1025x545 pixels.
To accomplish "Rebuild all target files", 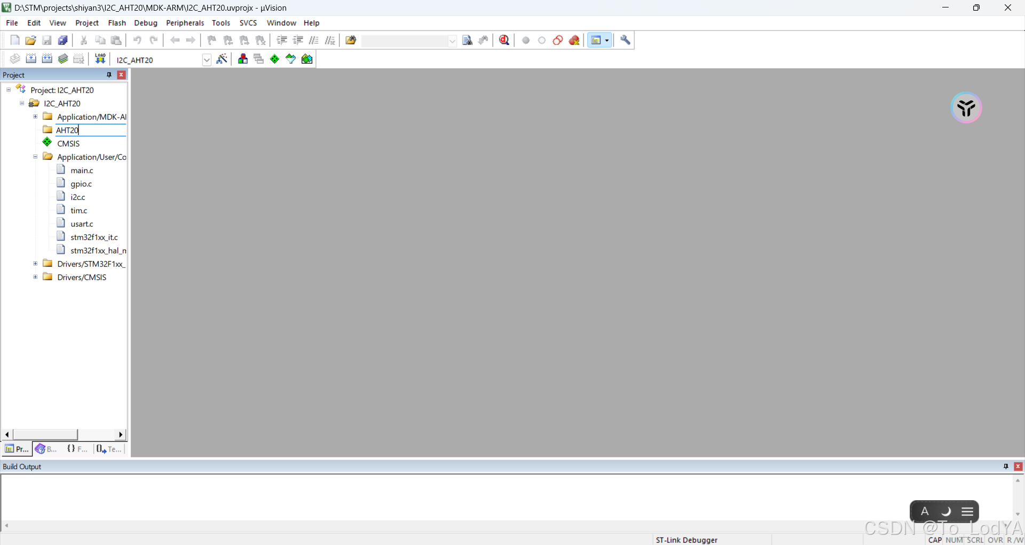I will pyautogui.click(x=47, y=59).
